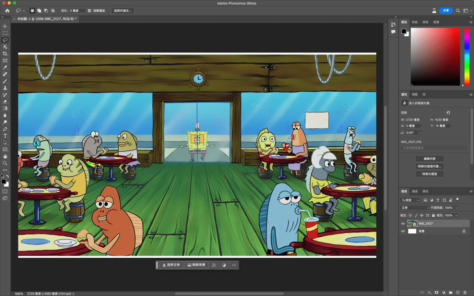The image size is (474, 296).
Task: Open the 不透明度 opacity dropdown arrow
Action: pyautogui.click(x=456, y=208)
